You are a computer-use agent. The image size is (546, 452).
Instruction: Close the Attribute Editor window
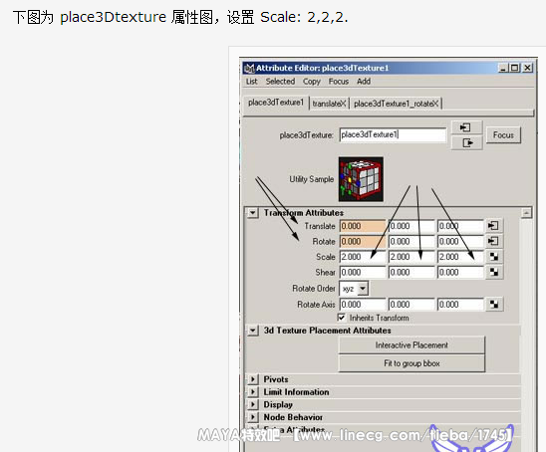[x=527, y=68]
